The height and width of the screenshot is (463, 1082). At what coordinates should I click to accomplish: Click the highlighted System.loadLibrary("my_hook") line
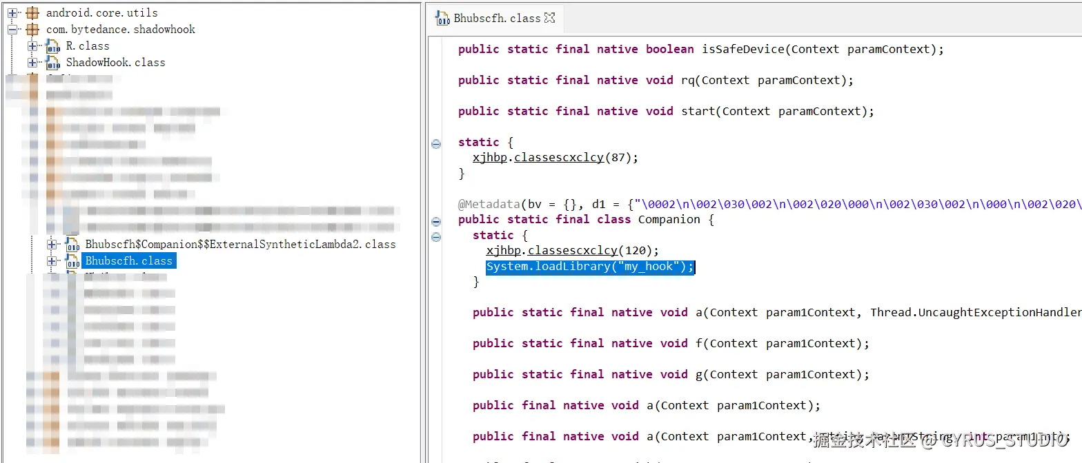590,266
